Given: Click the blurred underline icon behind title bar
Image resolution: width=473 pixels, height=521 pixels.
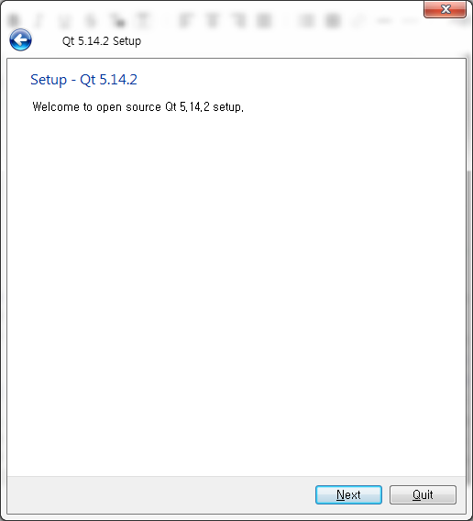Looking at the screenshot, I should coord(64,20).
